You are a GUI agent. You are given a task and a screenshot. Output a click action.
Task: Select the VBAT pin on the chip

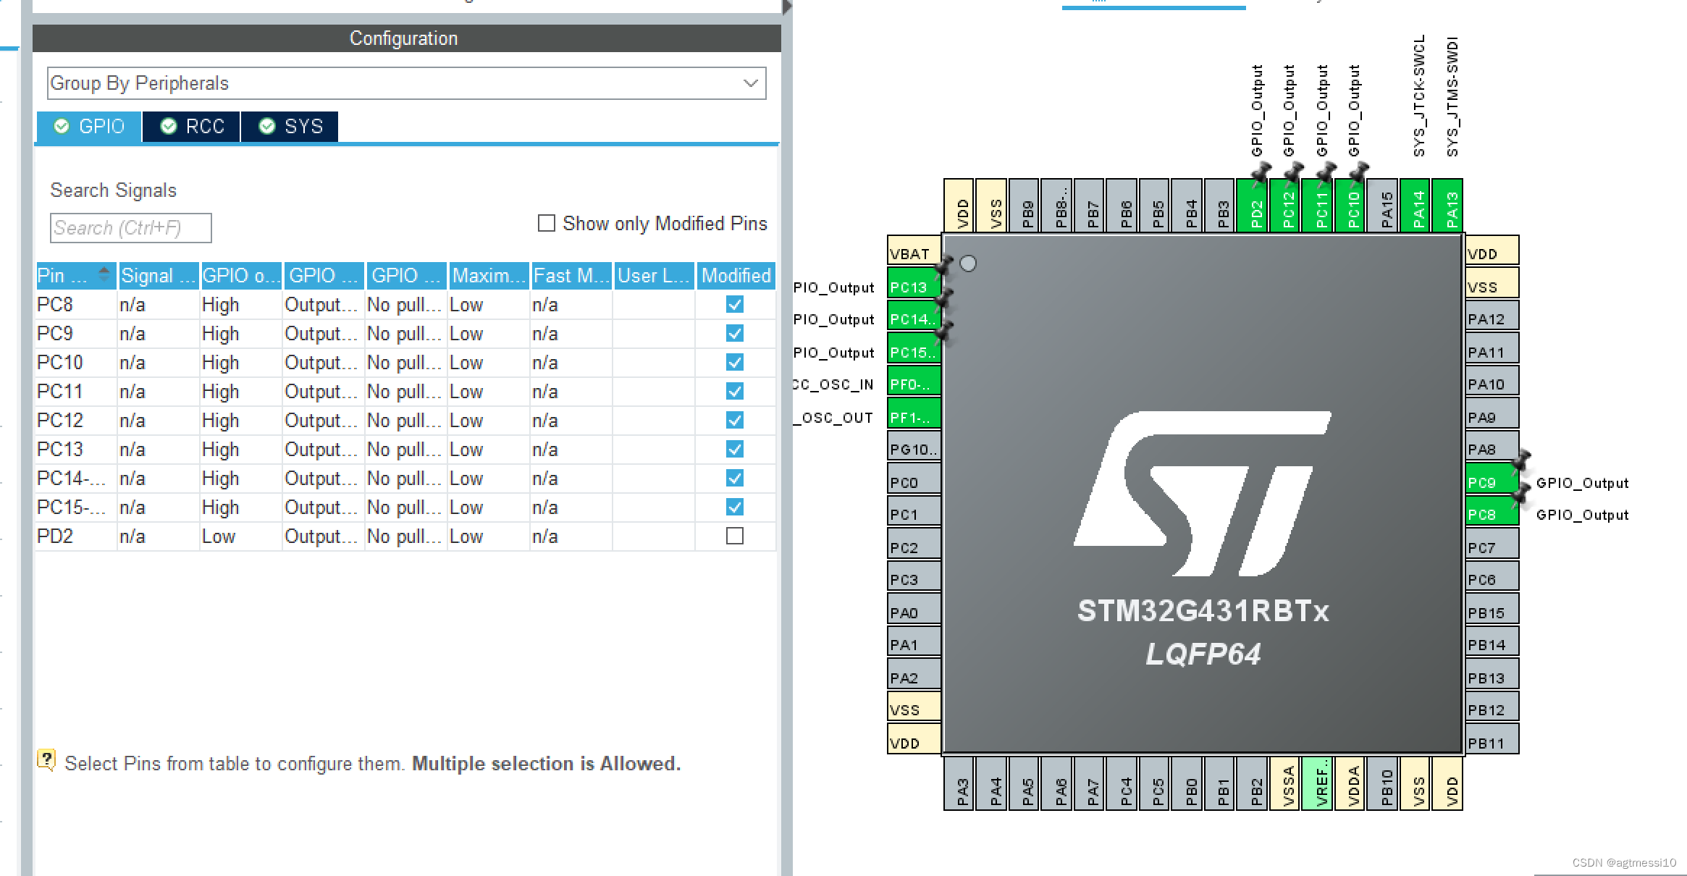click(912, 253)
